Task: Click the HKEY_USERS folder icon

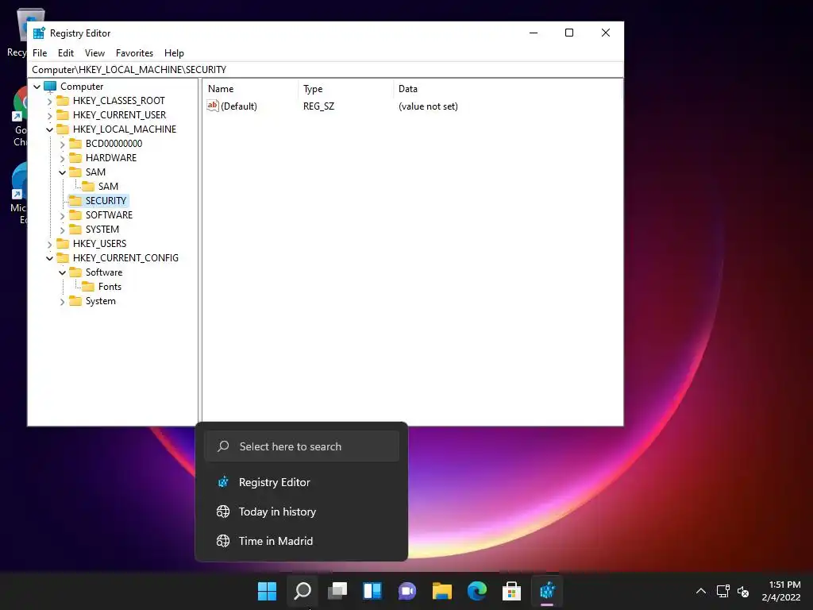Action: point(63,244)
